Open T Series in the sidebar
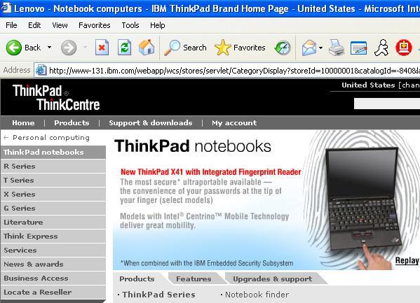 (x=53, y=180)
